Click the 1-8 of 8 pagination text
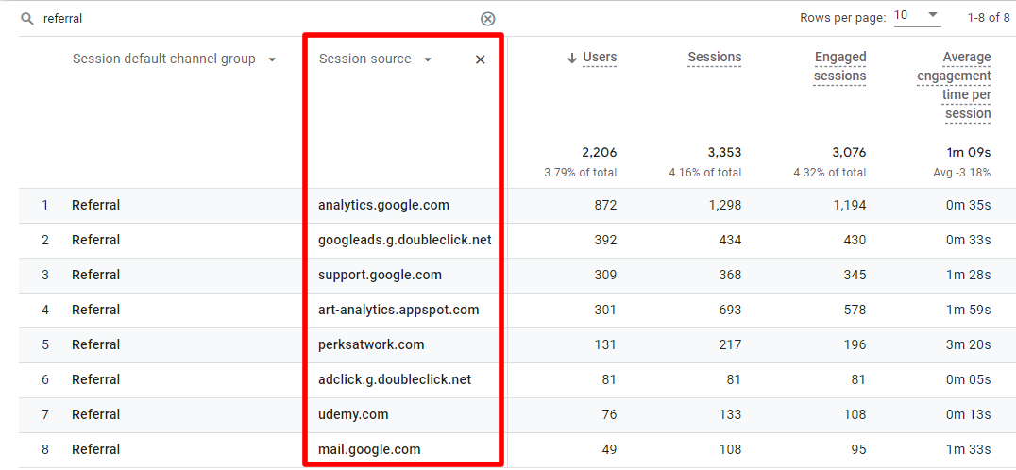This screenshot has height=470, width=1016. coord(988,18)
